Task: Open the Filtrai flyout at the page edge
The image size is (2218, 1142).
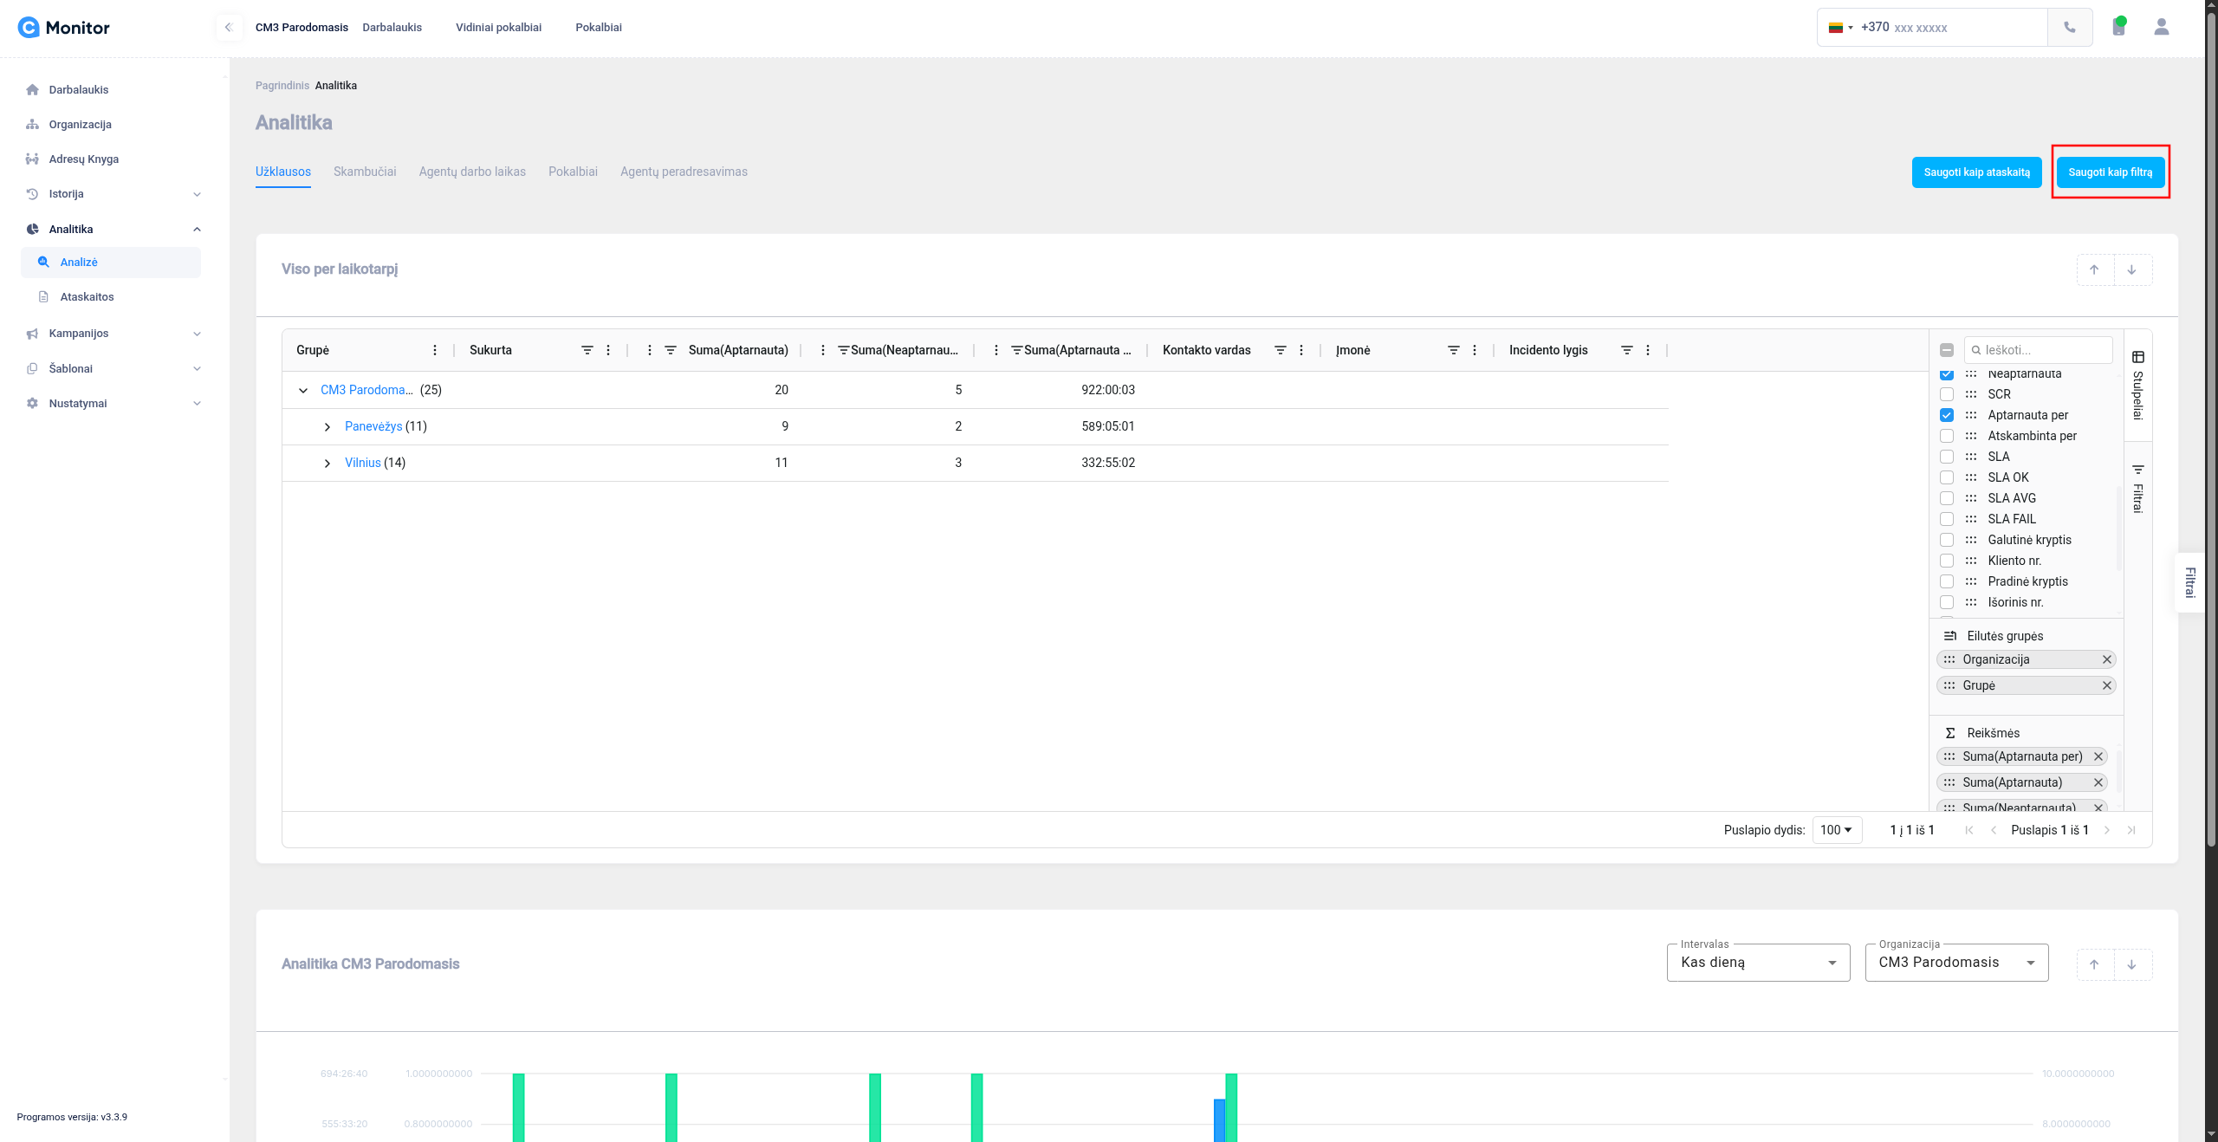Action: point(2189,582)
